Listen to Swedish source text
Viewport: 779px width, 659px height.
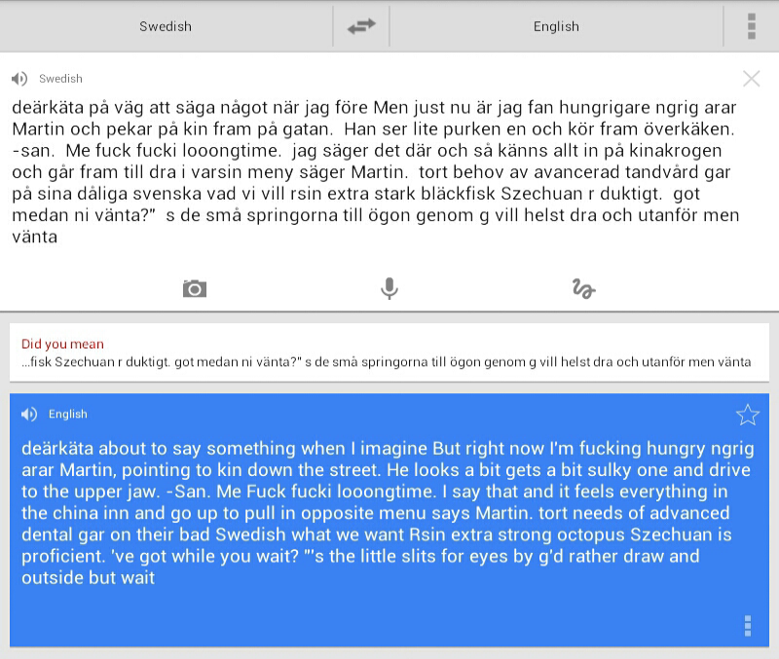[x=19, y=79]
